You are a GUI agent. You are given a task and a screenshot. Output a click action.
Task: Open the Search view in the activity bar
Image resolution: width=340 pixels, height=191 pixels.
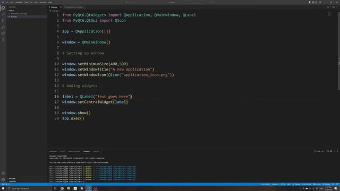3,14
